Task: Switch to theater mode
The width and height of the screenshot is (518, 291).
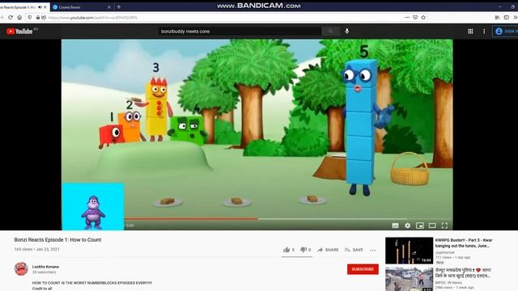Action: click(x=432, y=226)
